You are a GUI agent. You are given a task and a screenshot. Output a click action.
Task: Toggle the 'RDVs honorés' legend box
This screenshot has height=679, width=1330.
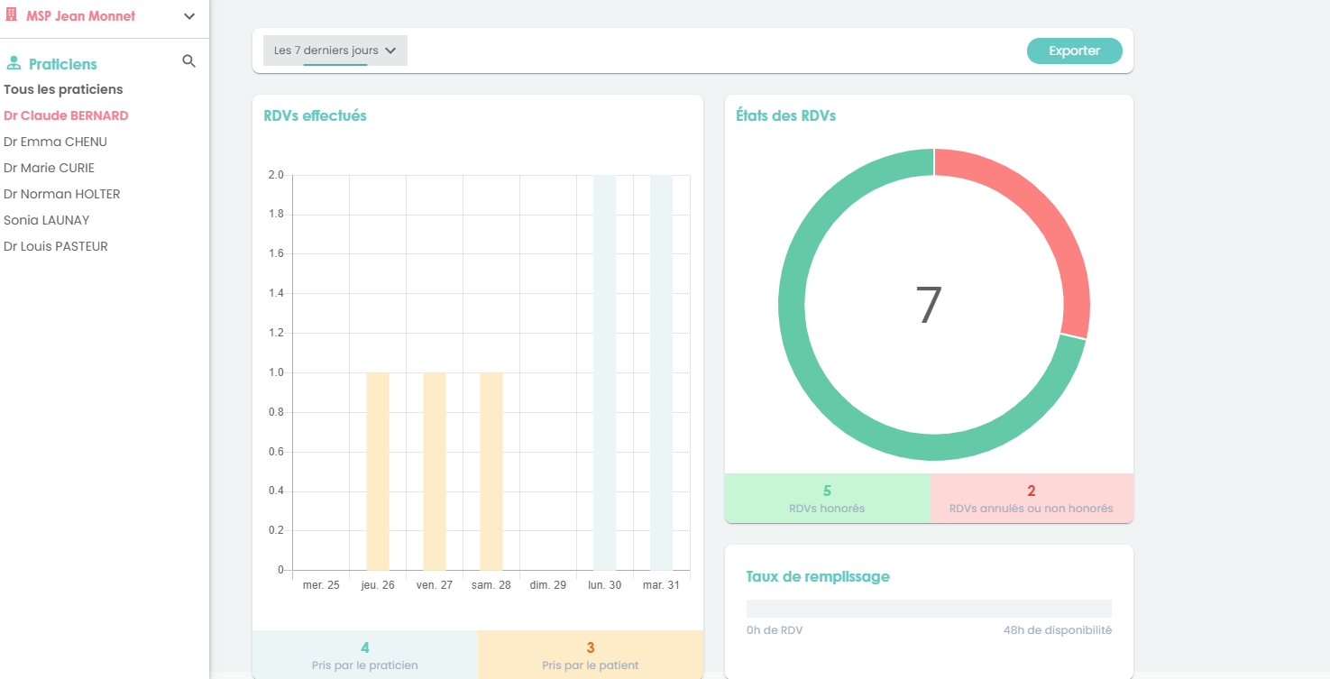tap(827, 499)
